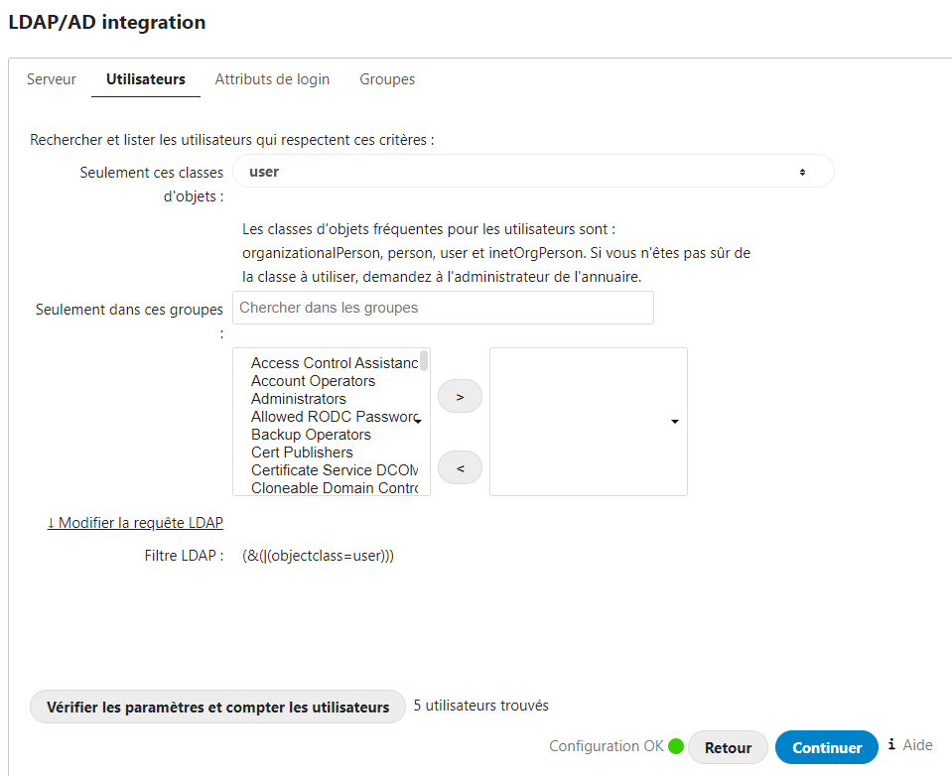Click the Retour button
952x776 pixels.
[728, 746]
